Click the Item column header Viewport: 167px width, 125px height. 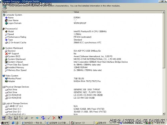click(x=37, y=12)
